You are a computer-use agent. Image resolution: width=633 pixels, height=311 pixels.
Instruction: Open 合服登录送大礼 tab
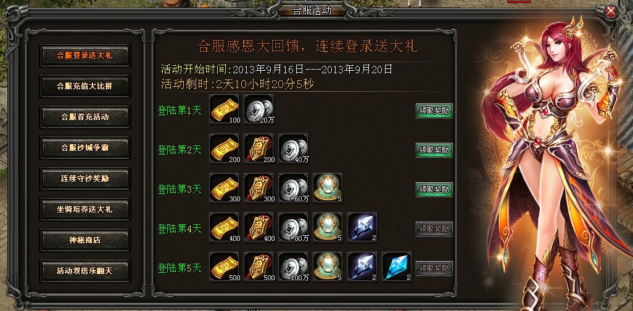(85, 55)
